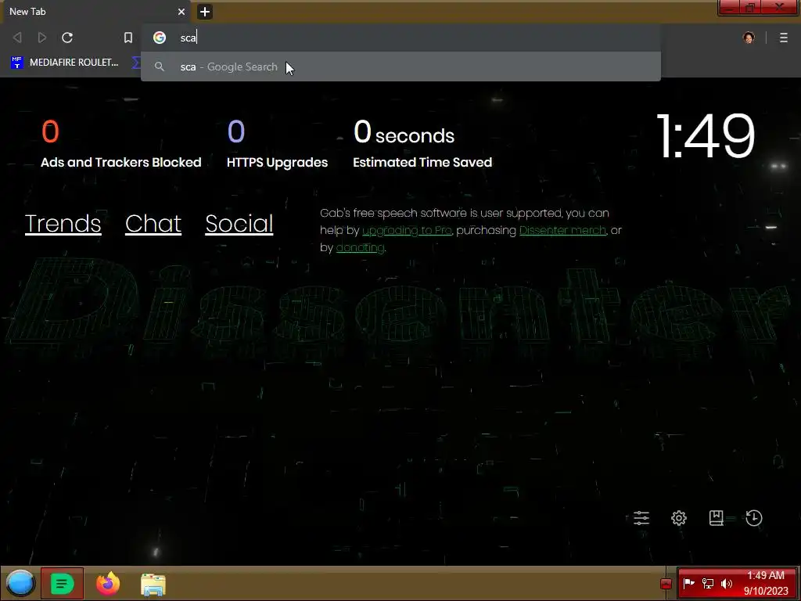This screenshot has width=801, height=601.
Task: Open the user profile avatar
Action: [749, 38]
